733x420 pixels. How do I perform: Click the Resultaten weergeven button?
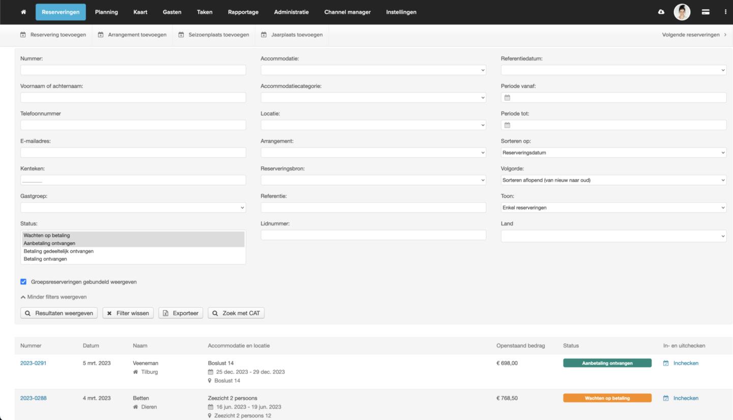[x=59, y=313]
